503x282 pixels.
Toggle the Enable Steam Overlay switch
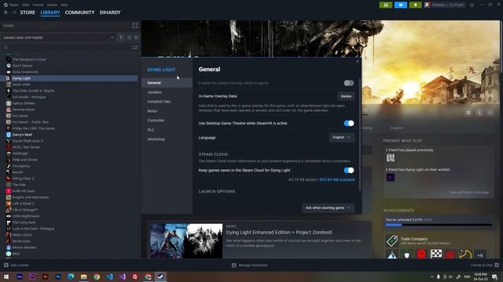pyautogui.click(x=349, y=83)
